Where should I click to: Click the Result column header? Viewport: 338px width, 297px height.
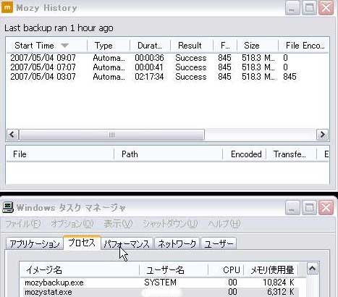(192, 46)
